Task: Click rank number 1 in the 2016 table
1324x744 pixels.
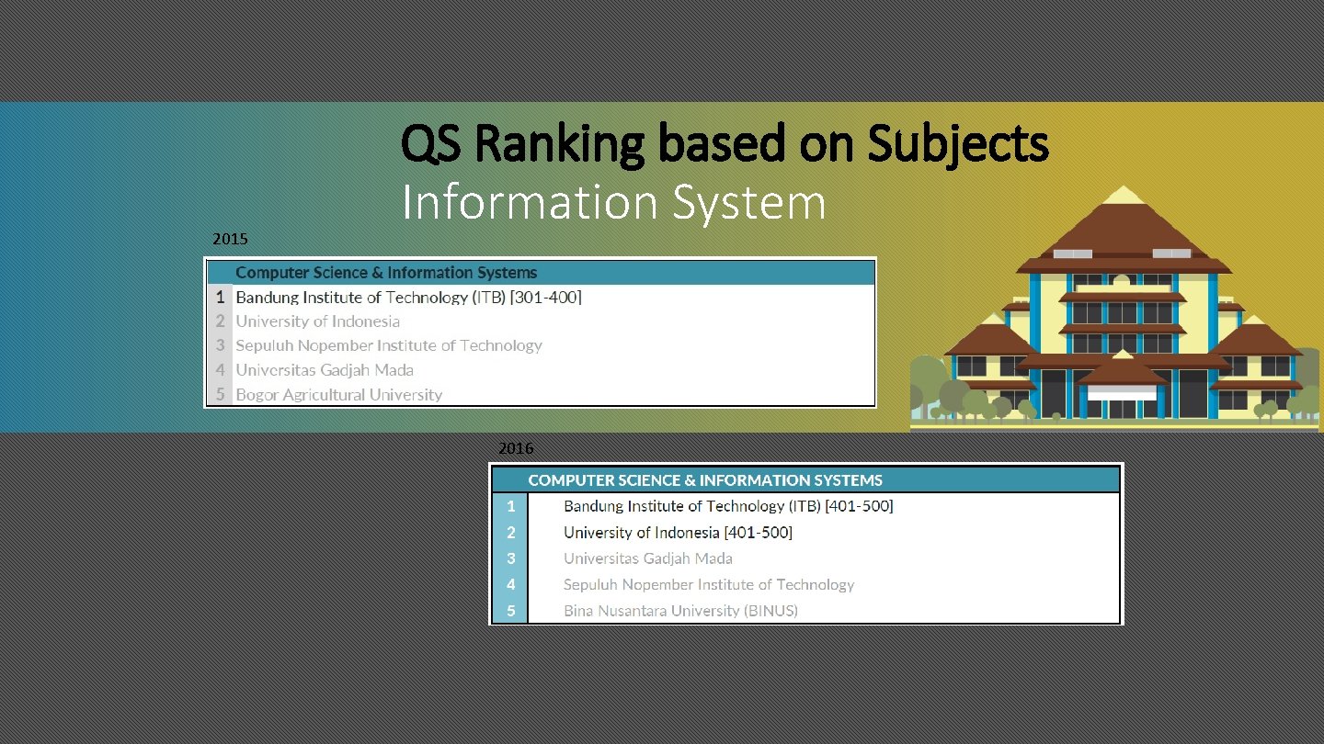Action: pos(511,506)
